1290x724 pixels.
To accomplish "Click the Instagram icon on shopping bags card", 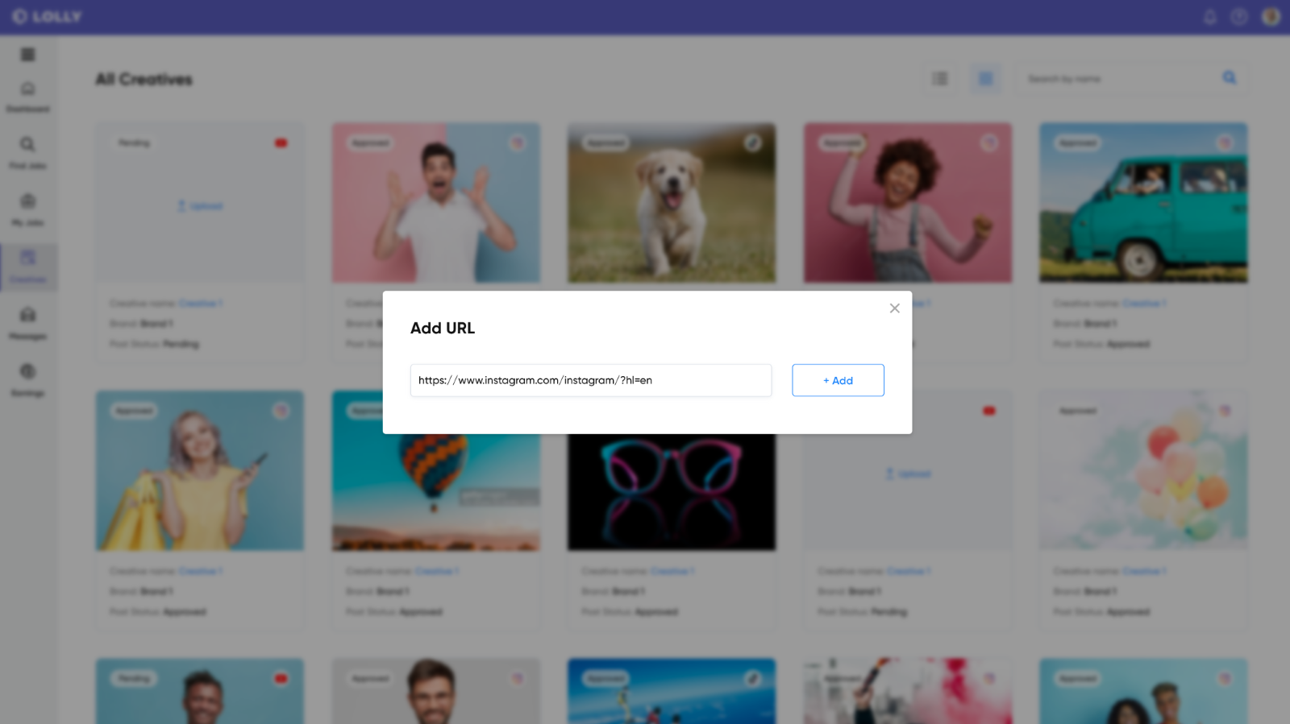I will (281, 411).
